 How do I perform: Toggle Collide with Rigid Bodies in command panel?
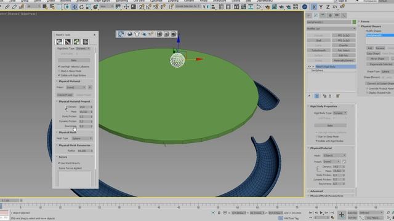316,141
